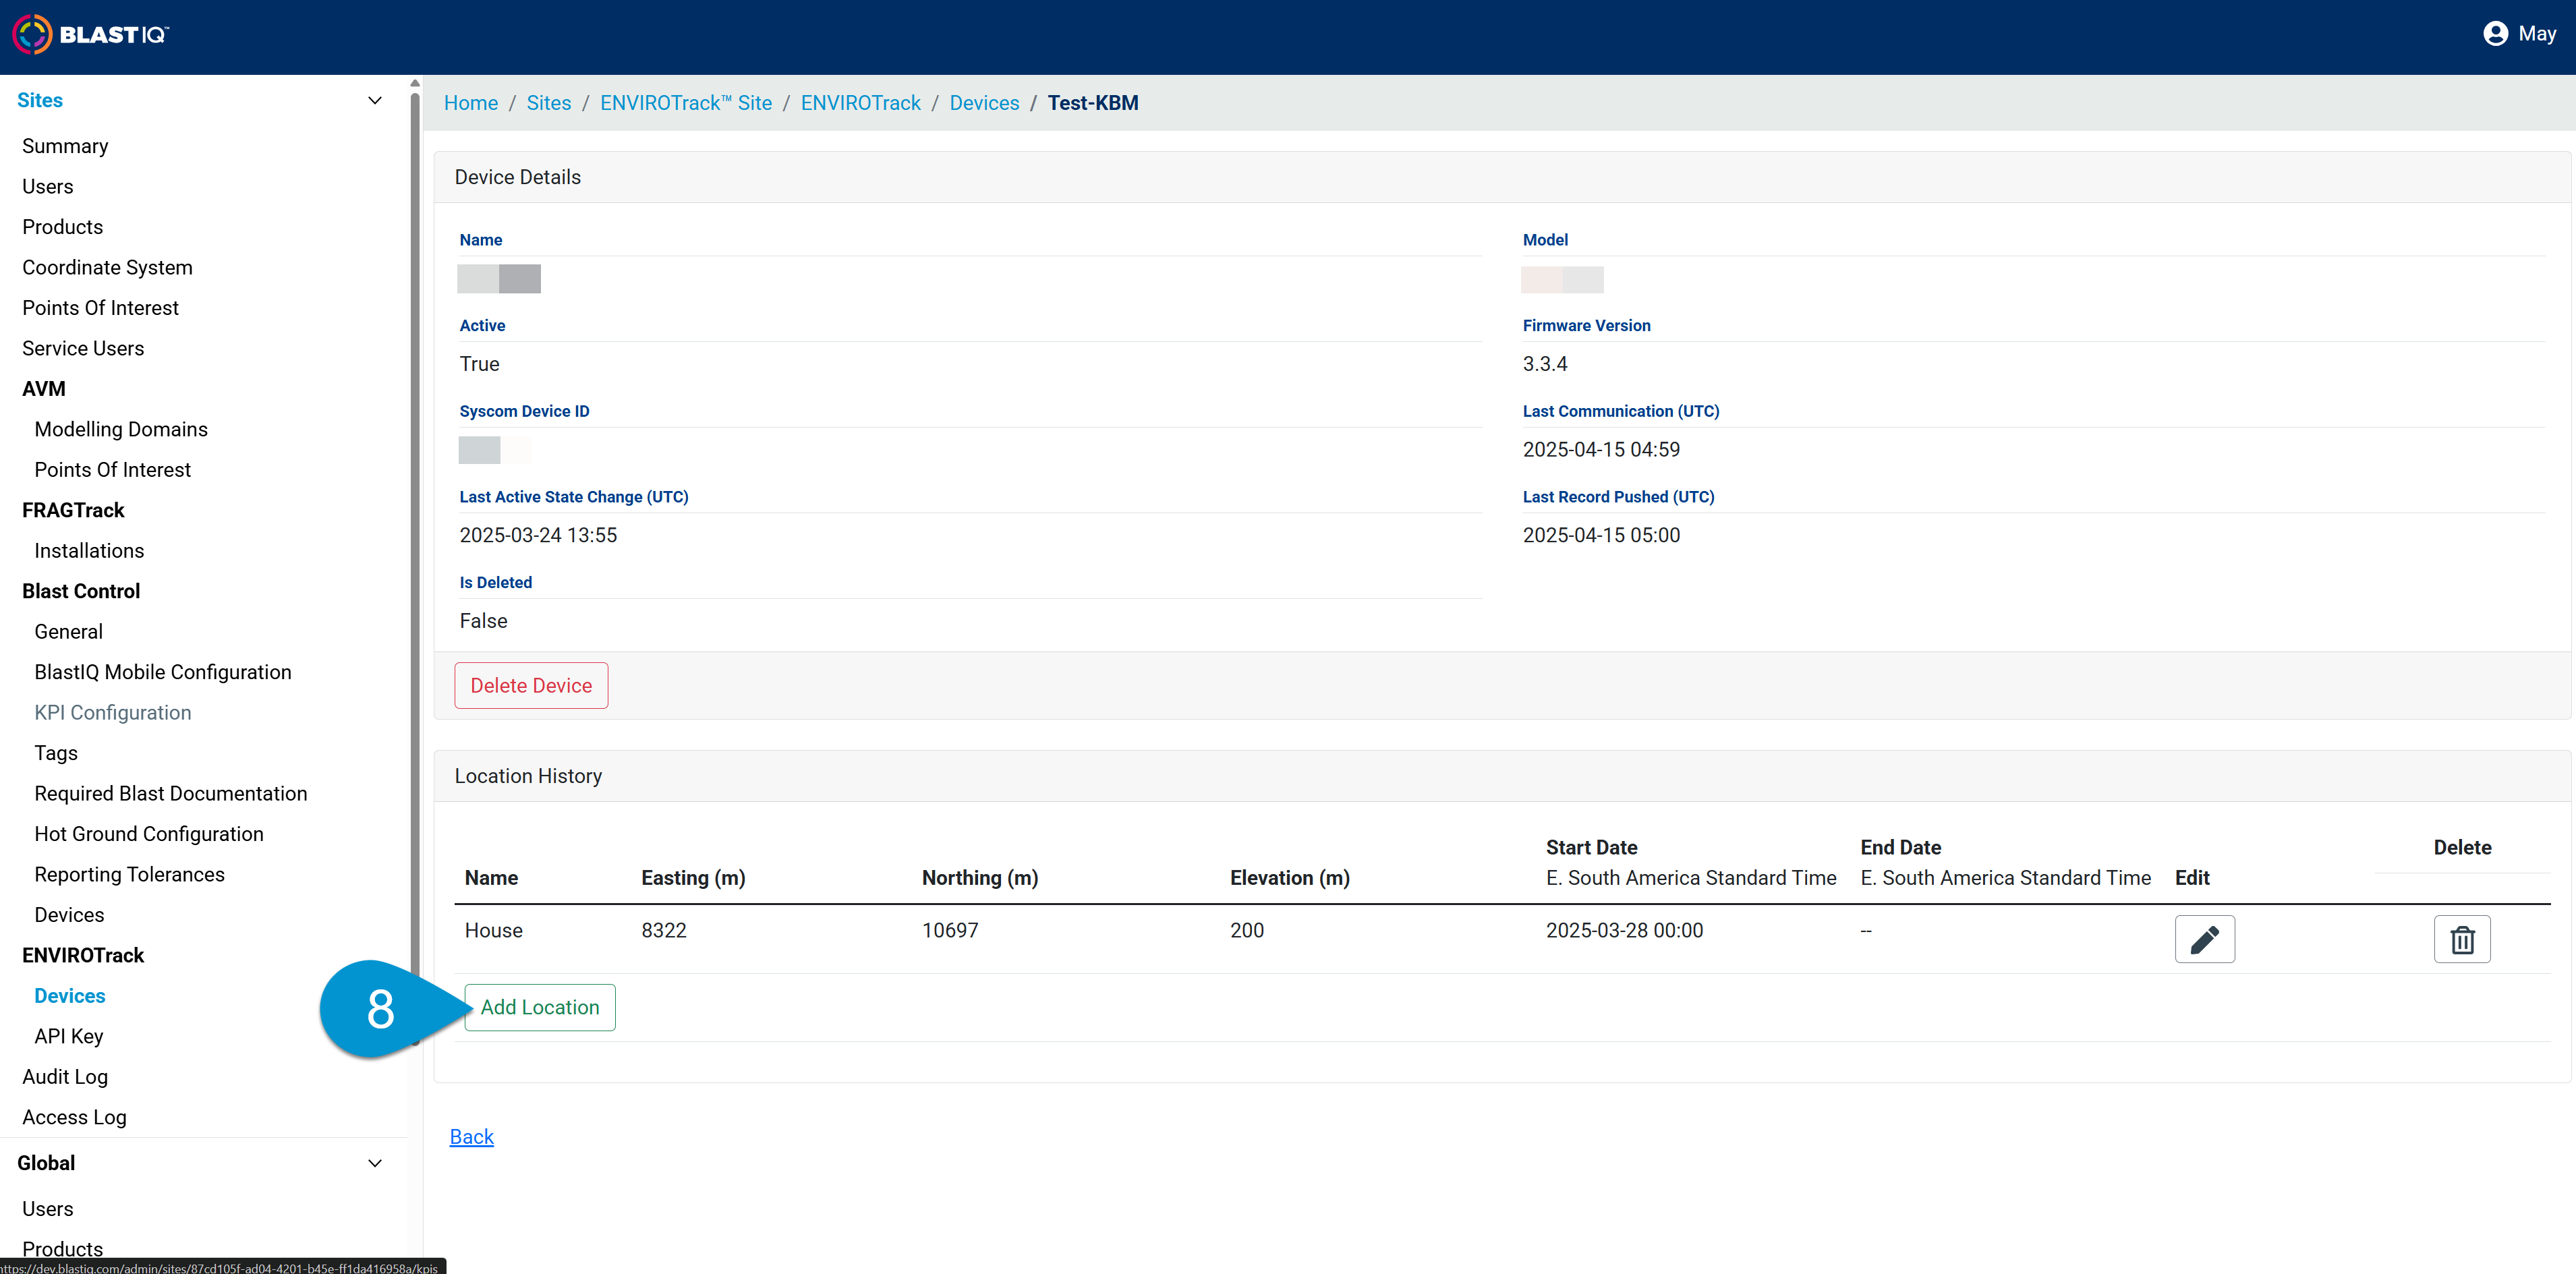Viewport: 2576px width, 1274px height.
Task: Click start date '2025-03-28 00:00'
Action: (x=1624, y=931)
